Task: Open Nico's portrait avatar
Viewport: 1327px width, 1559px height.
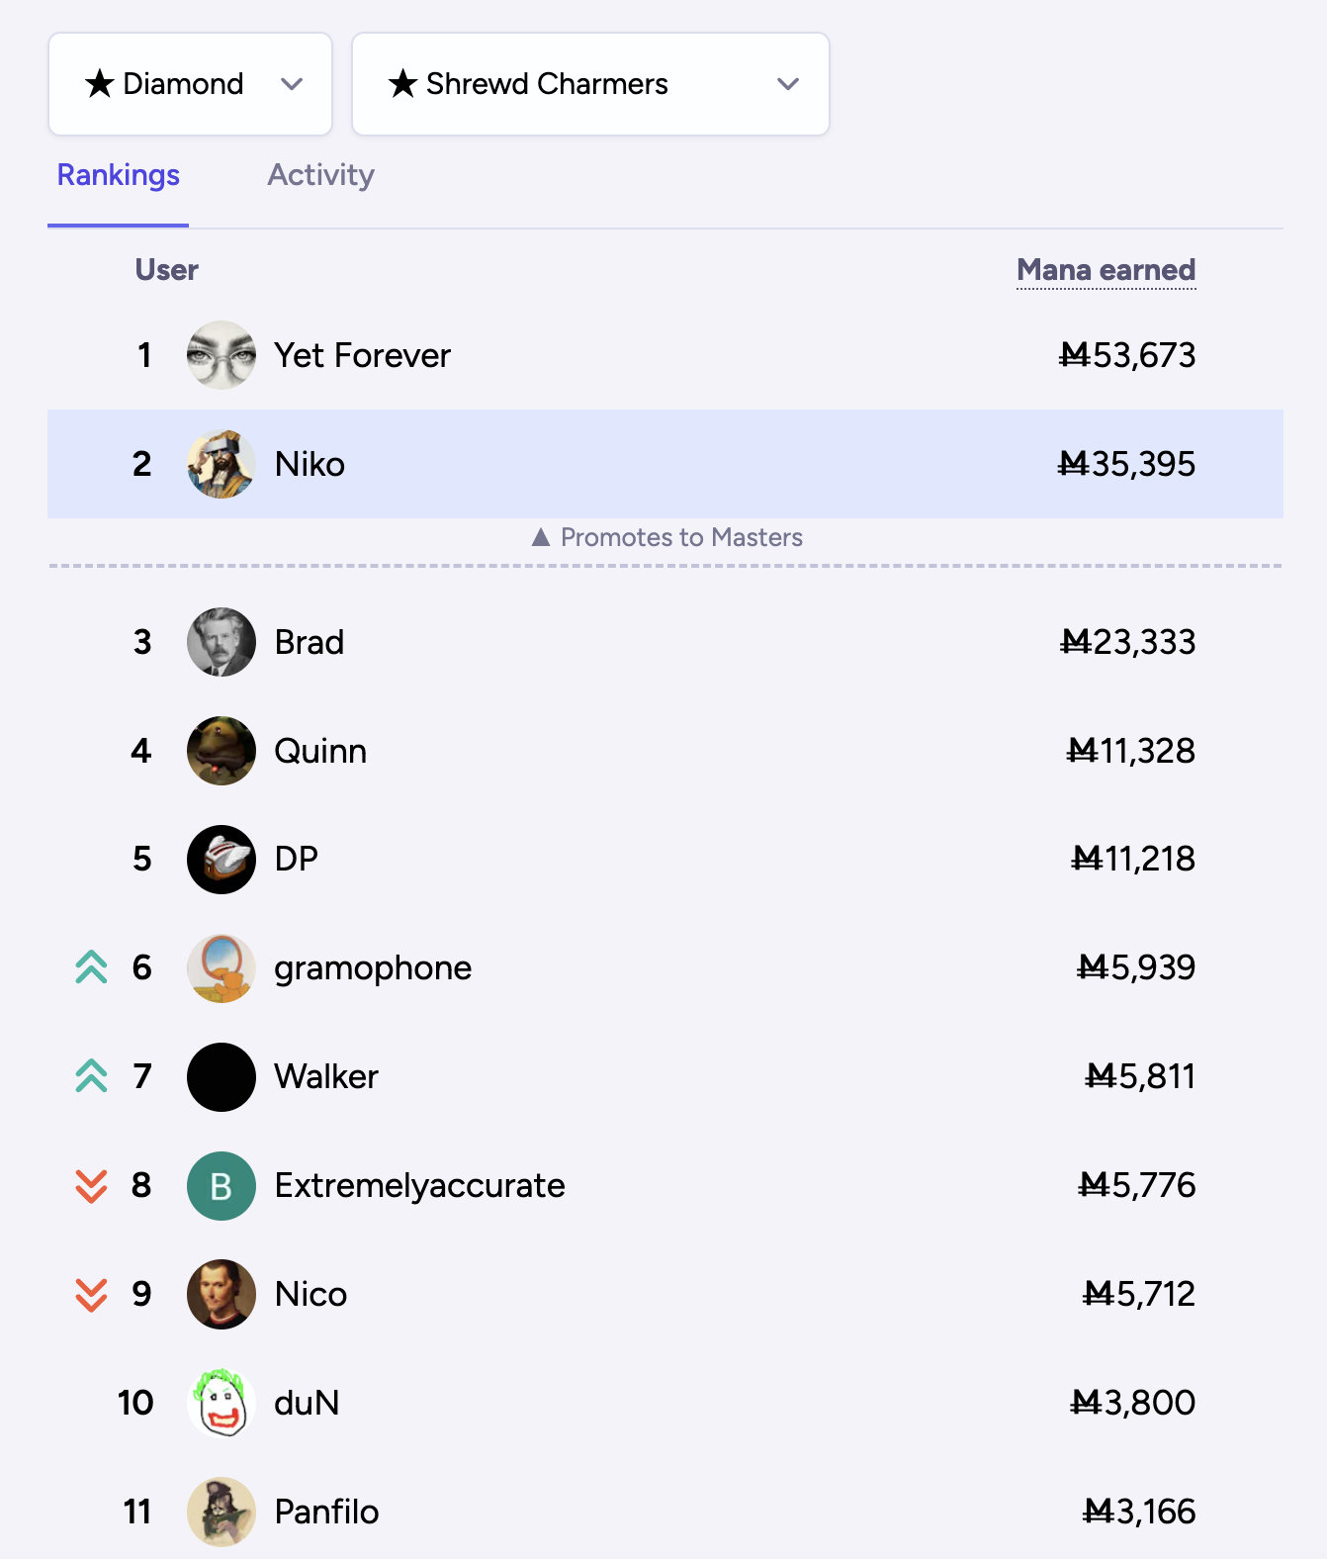Action: pyautogui.click(x=221, y=1294)
